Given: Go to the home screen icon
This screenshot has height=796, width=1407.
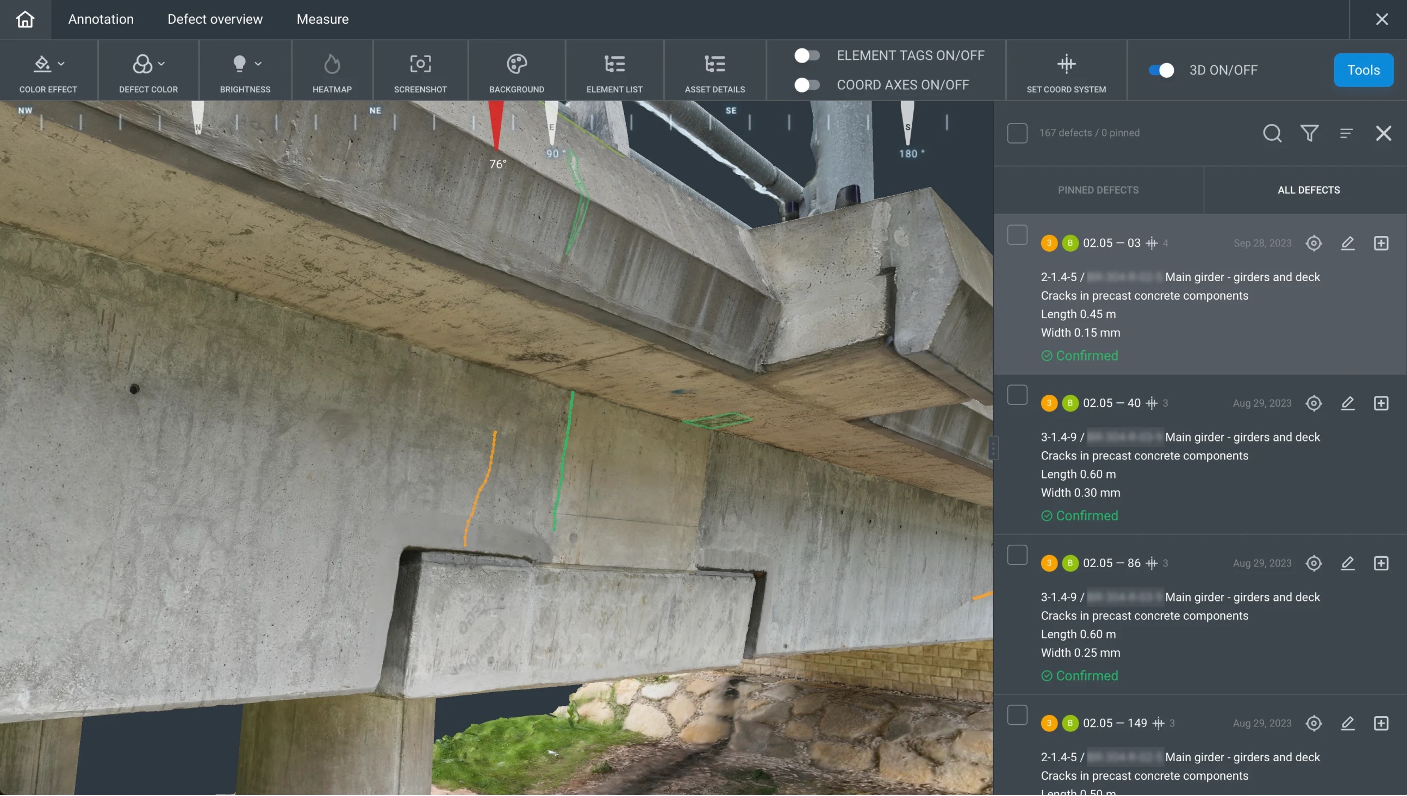Looking at the screenshot, I should click(25, 19).
